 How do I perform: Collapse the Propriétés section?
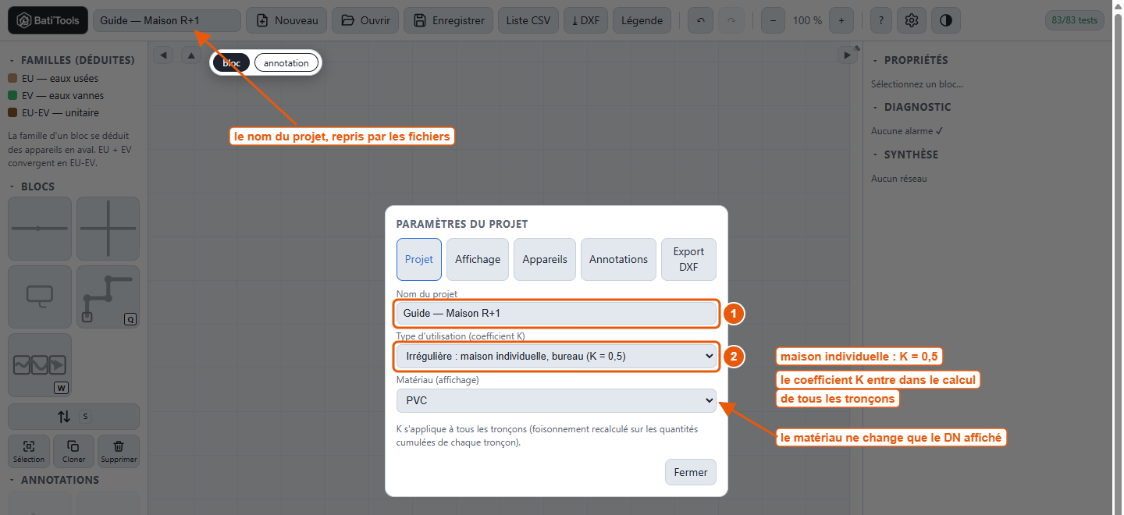[x=910, y=60]
